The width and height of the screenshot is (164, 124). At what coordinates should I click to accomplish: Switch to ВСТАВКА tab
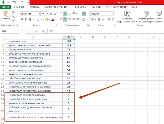point(35,7)
